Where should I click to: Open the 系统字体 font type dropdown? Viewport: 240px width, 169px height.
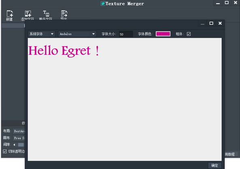click(x=41, y=34)
